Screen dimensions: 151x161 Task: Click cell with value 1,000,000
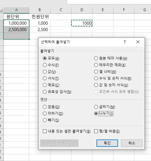16,23
